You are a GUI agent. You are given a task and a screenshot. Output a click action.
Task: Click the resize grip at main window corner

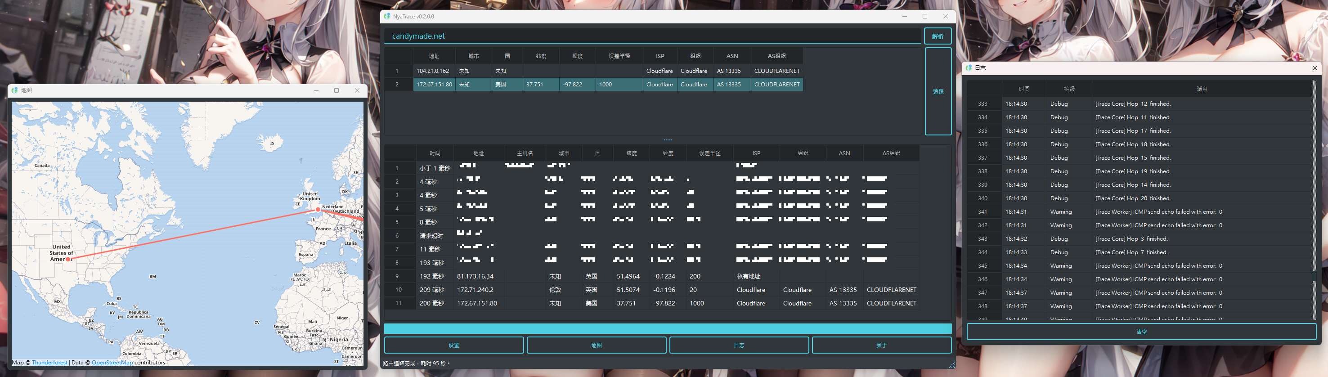pos(951,365)
